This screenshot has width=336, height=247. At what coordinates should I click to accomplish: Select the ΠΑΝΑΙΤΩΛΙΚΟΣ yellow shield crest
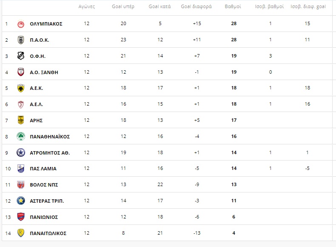tap(21, 233)
